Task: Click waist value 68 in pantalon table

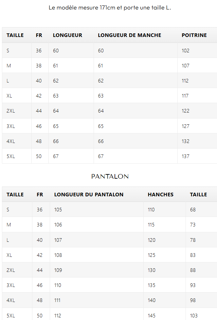Action: 193,210
